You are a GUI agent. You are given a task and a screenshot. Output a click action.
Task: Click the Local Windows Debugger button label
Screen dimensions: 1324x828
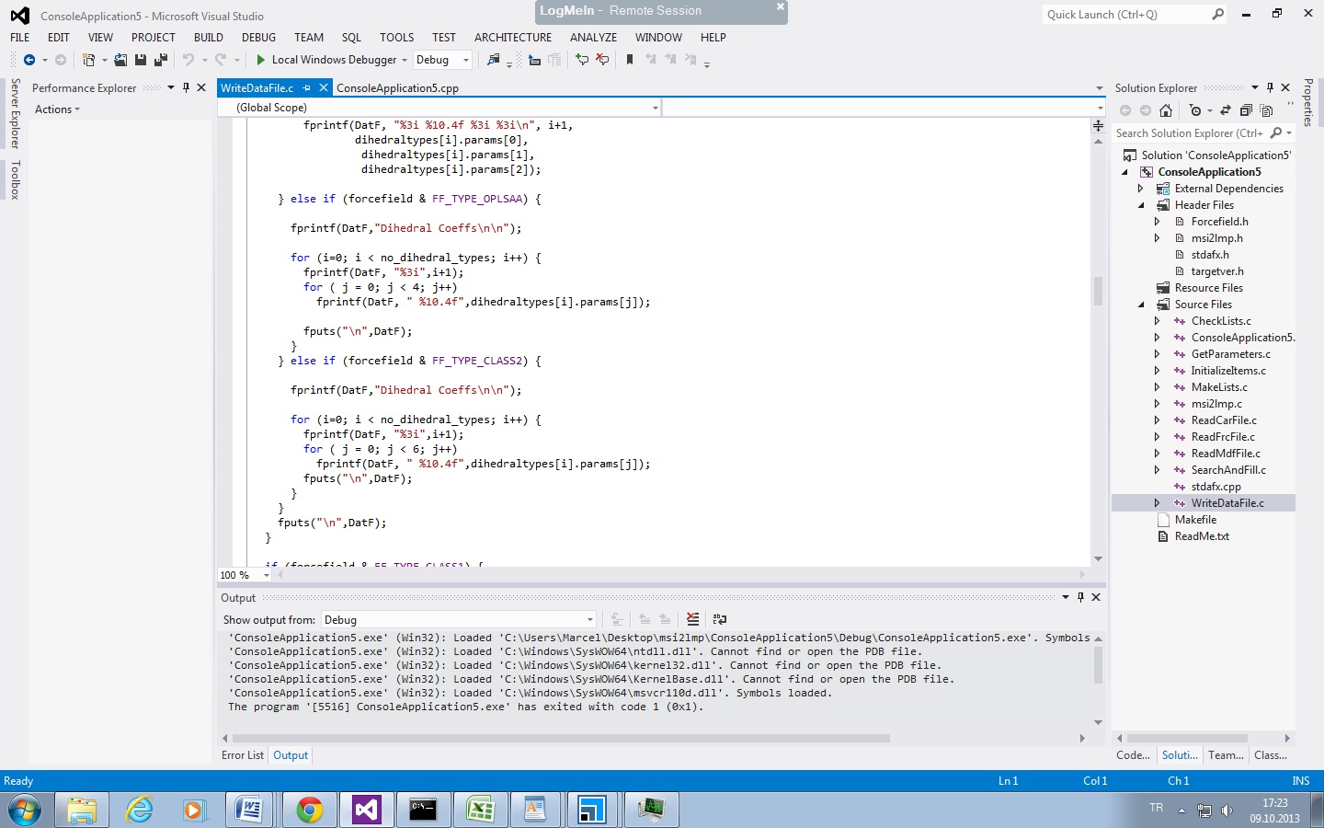pos(334,60)
